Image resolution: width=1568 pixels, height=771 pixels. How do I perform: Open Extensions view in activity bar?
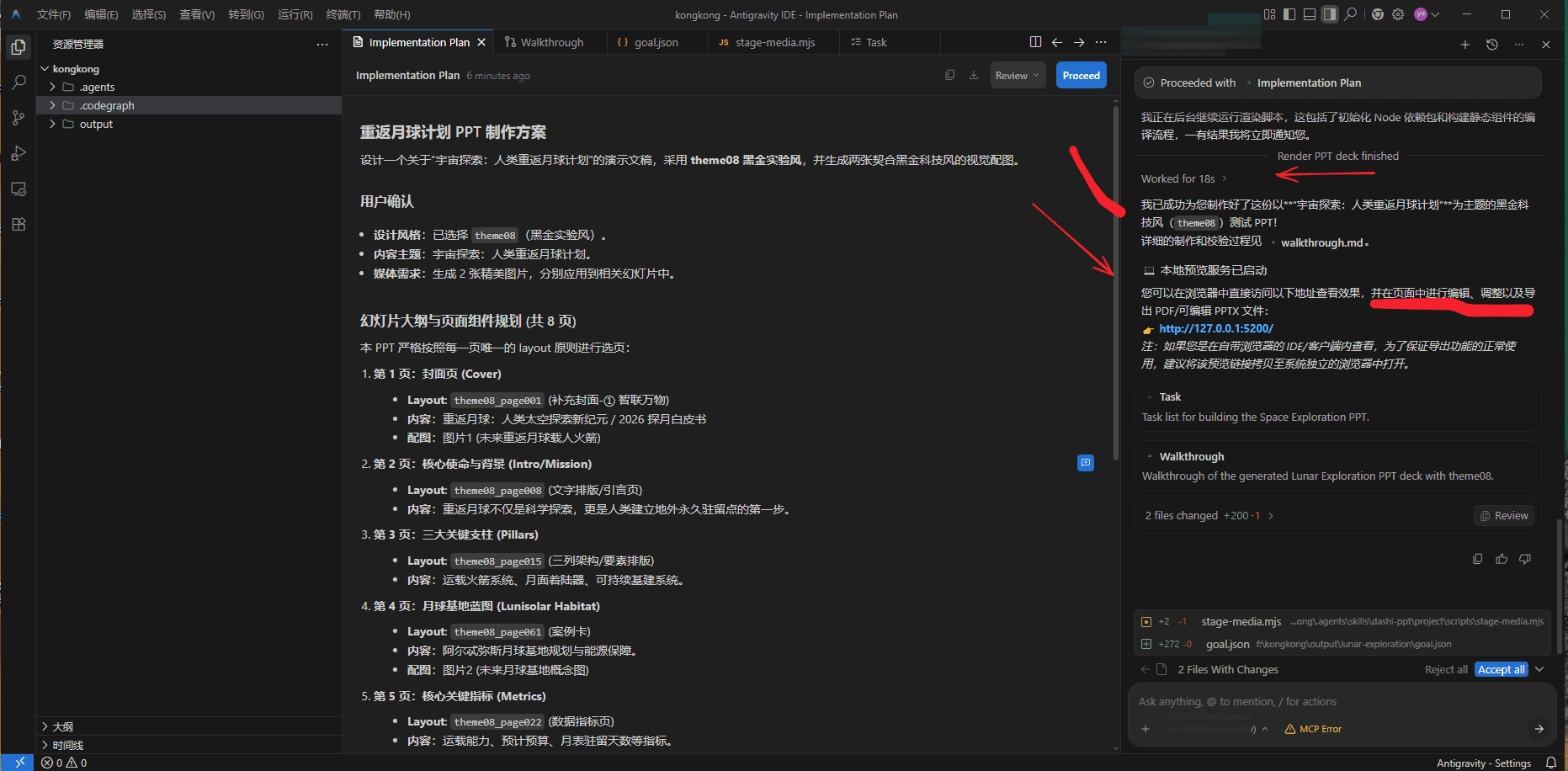coord(19,224)
